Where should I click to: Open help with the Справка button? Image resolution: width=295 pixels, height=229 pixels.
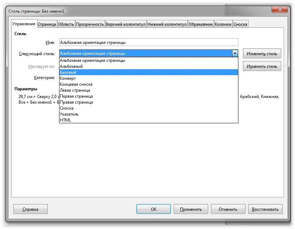point(31,209)
